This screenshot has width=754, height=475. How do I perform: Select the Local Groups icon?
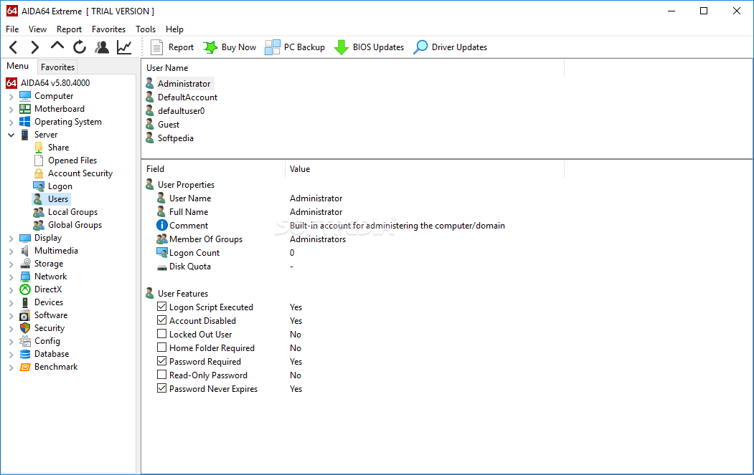[x=39, y=212]
